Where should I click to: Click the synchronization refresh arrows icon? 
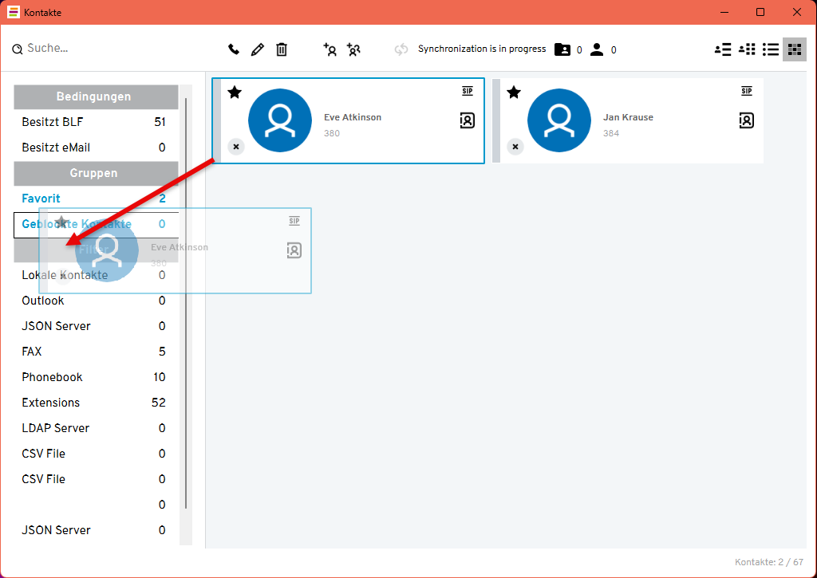click(401, 49)
